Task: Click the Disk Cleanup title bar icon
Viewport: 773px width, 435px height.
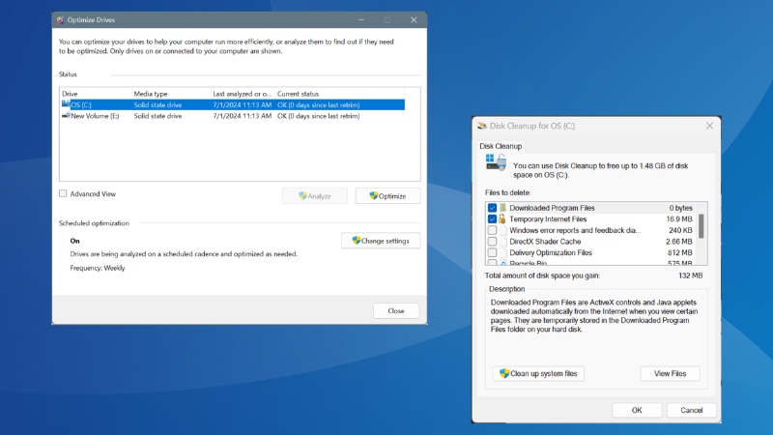Action: (481, 126)
